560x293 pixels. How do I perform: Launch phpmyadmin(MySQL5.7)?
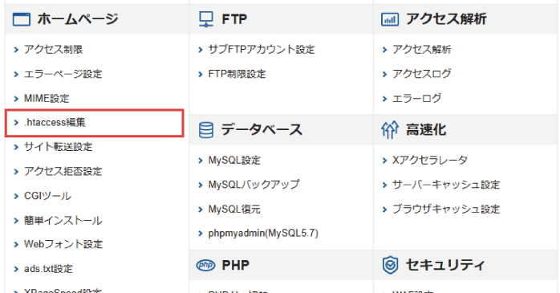click(x=263, y=234)
